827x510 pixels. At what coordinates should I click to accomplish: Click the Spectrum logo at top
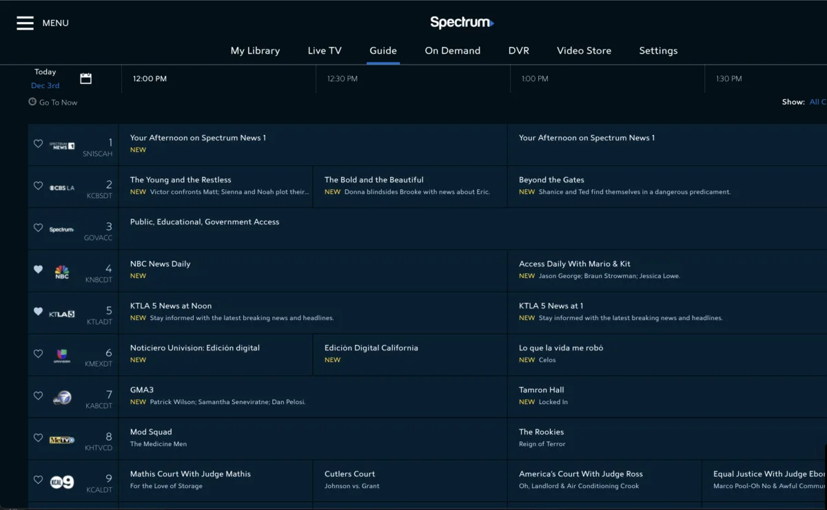click(x=461, y=23)
